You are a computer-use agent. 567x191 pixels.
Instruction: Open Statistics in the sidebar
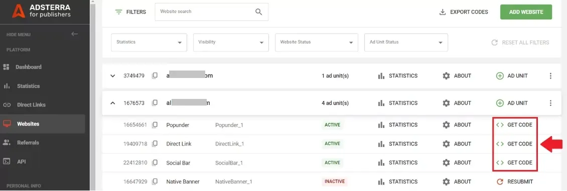click(28, 86)
